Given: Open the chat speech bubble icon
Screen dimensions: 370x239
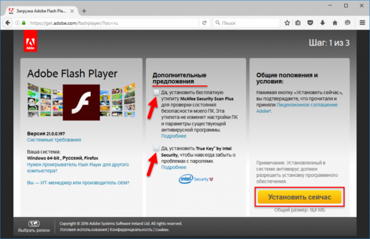Looking at the screenshot, I should pyautogui.click(x=348, y=23).
